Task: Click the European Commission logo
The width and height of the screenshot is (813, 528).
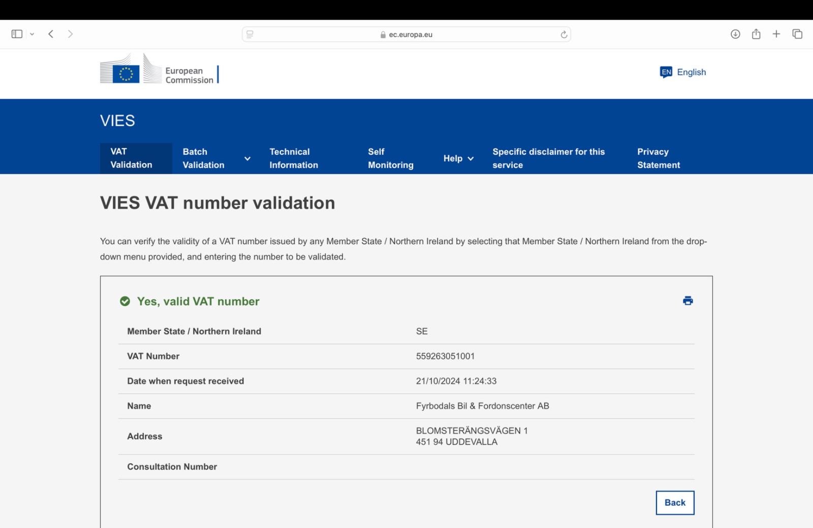Action: (x=159, y=70)
